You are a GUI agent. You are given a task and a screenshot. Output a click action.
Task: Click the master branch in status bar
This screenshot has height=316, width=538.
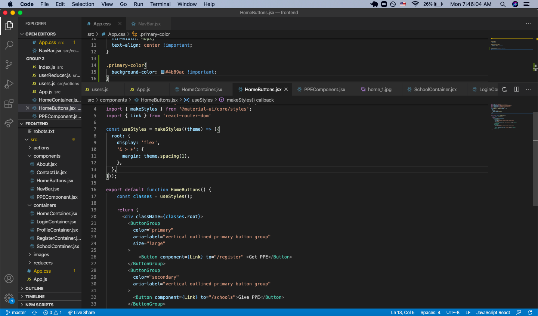click(x=16, y=313)
